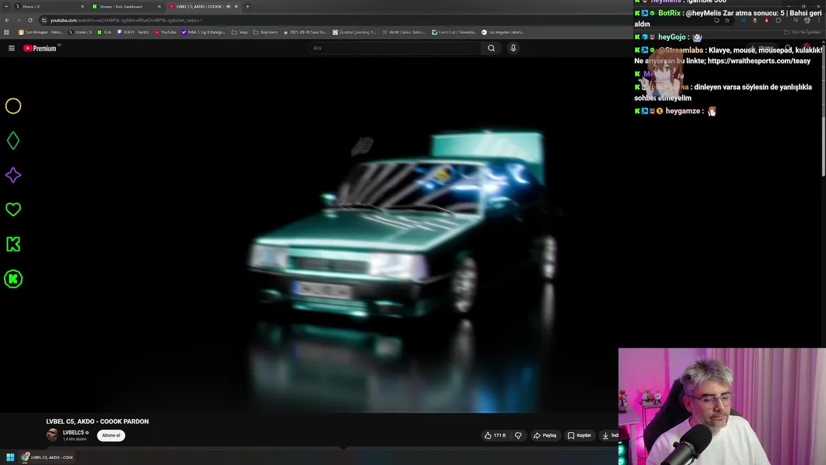The height and width of the screenshot is (465, 826).
Task: Open the bookmarks apps grid icon
Action: point(7,32)
